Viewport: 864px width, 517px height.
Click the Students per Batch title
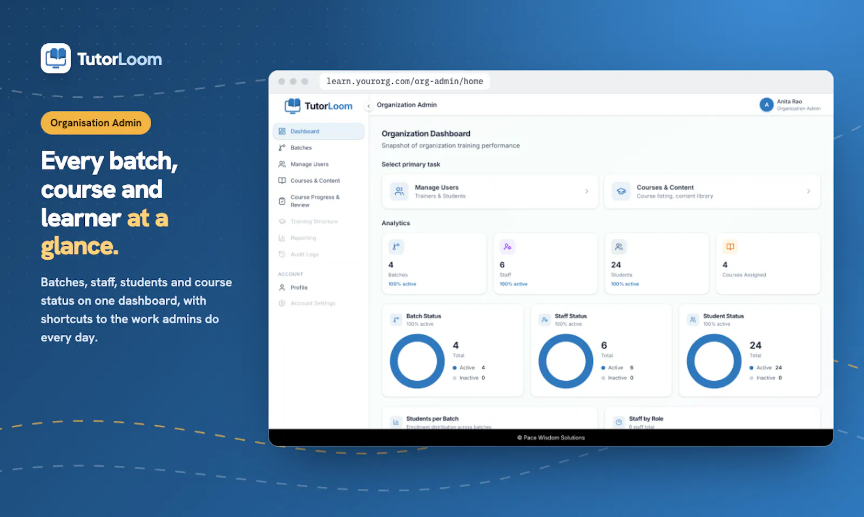point(433,419)
